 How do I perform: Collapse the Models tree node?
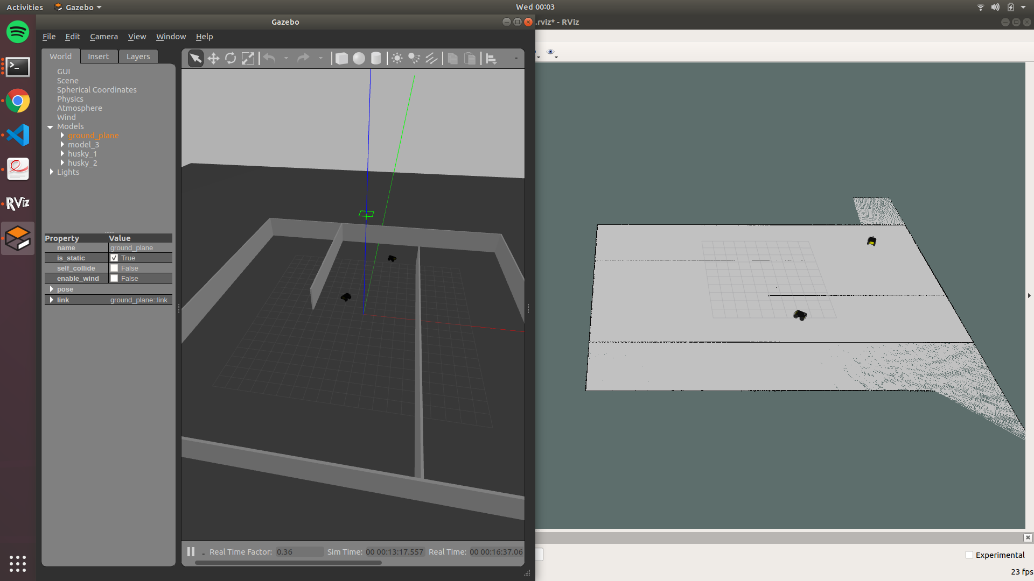[50, 127]
